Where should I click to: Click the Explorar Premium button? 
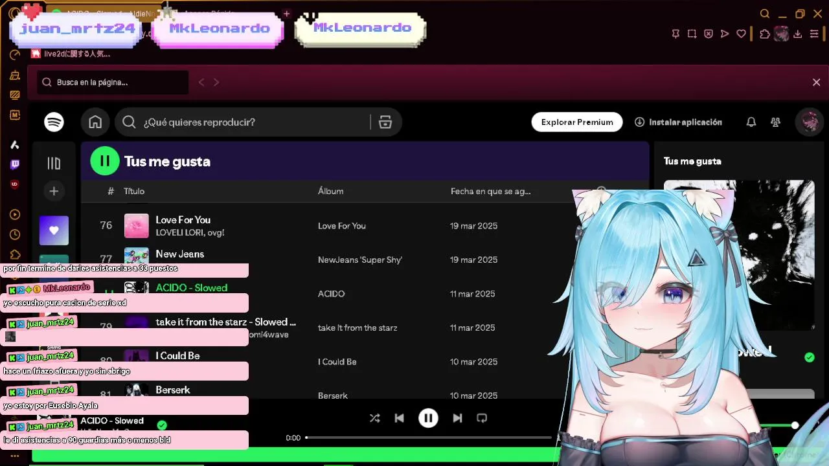point(577,122)
